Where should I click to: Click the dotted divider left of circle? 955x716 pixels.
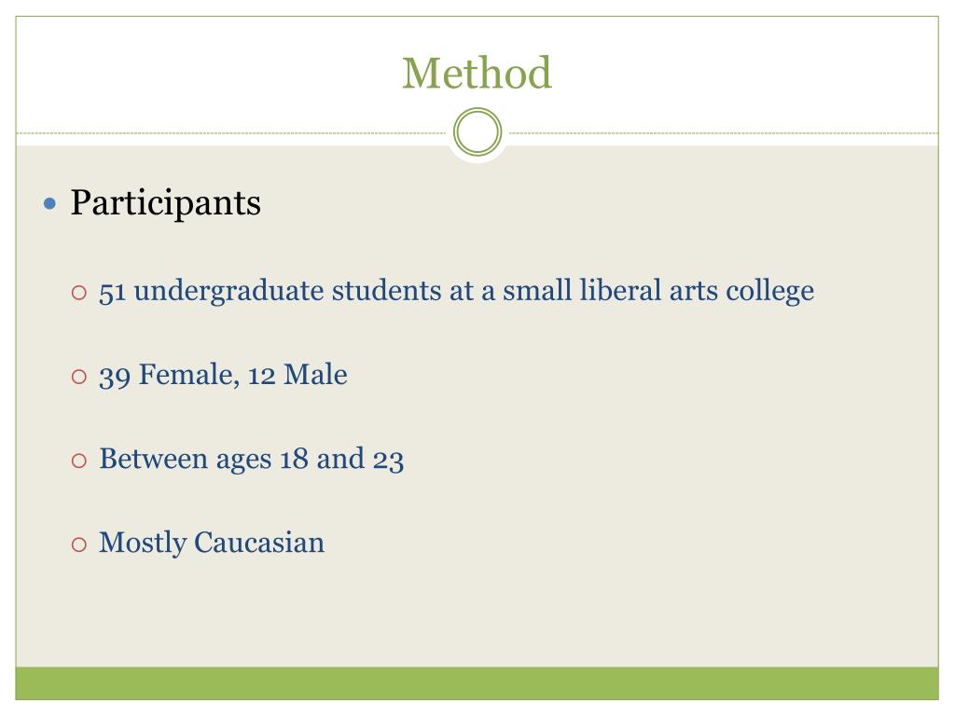(x=231, y=132)
